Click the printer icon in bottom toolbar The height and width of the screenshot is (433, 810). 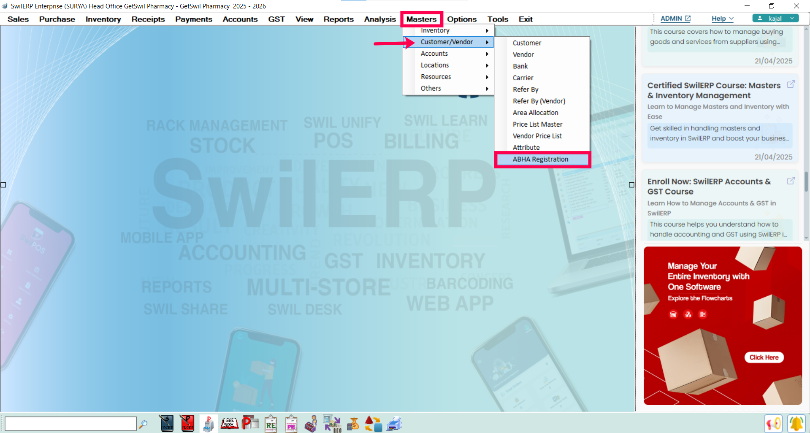click(394, 424)
